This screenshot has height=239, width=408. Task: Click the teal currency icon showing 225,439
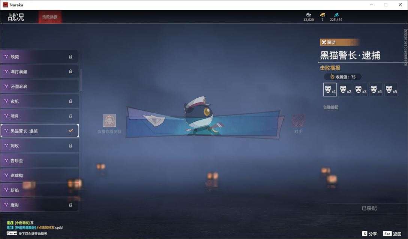336,15
